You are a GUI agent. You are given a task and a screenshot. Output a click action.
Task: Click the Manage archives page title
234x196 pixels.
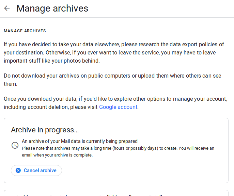pyautogui.click(x=52, y=9)
